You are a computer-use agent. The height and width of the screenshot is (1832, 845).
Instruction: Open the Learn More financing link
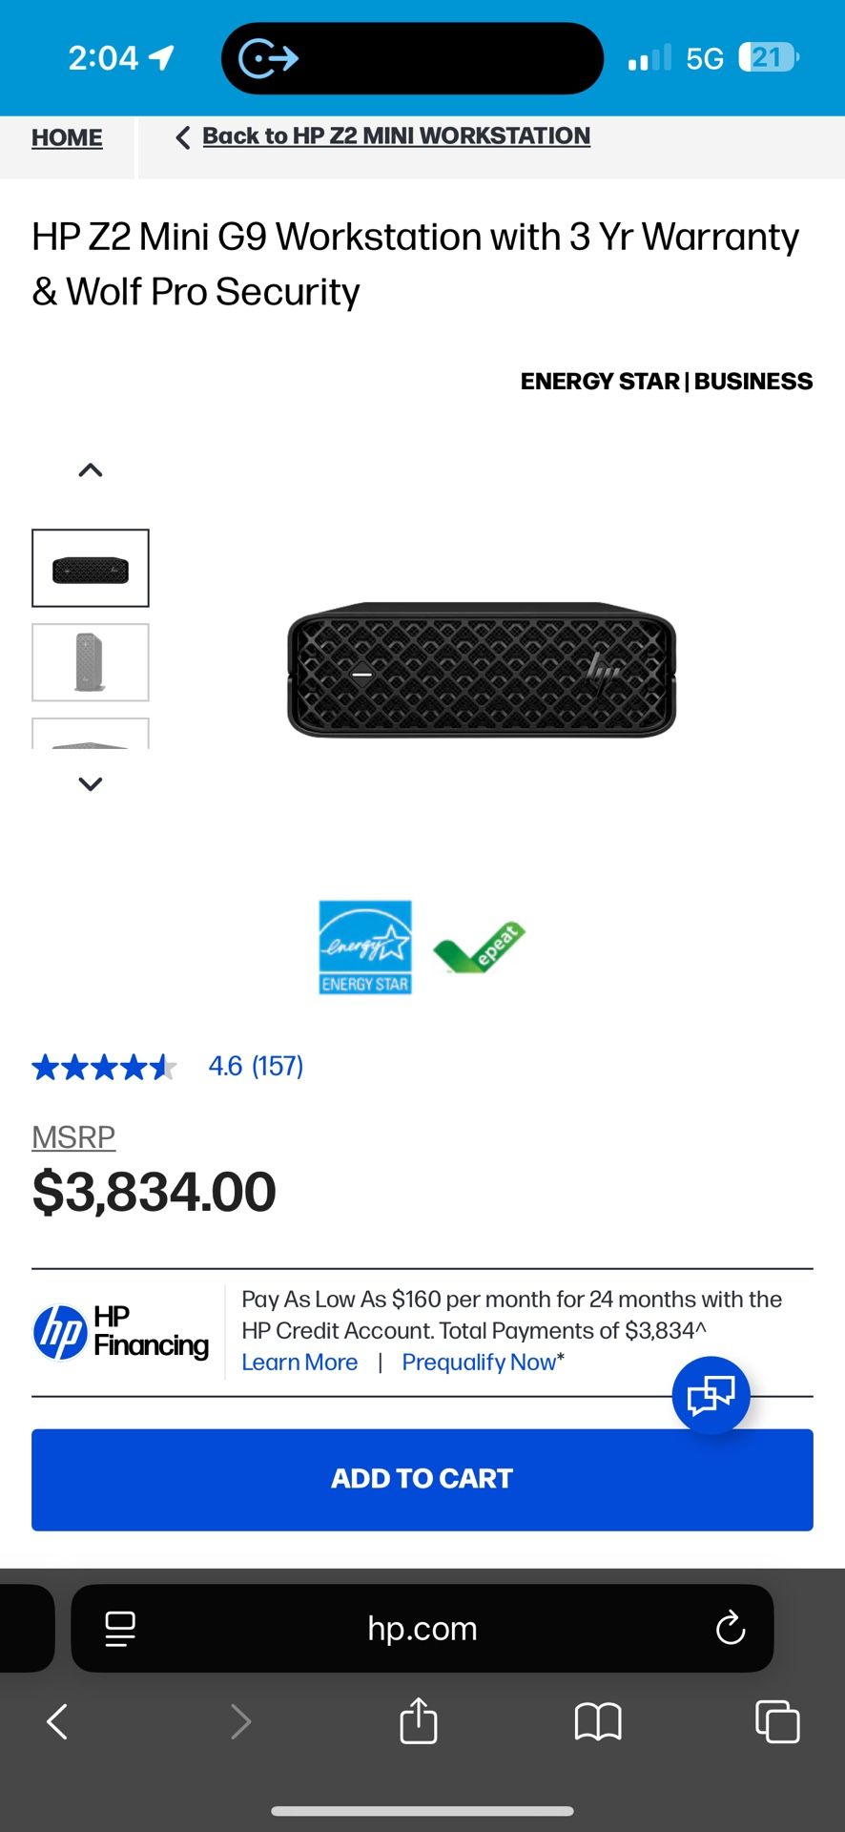[299, 1362]
